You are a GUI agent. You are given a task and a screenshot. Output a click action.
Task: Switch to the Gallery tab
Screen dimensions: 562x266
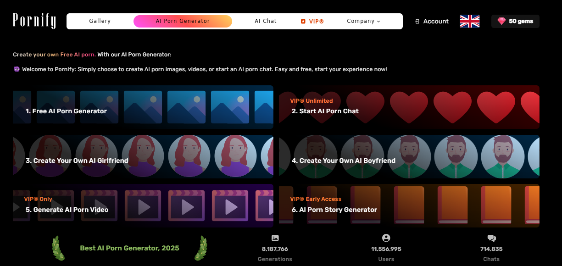pos(100,21)
